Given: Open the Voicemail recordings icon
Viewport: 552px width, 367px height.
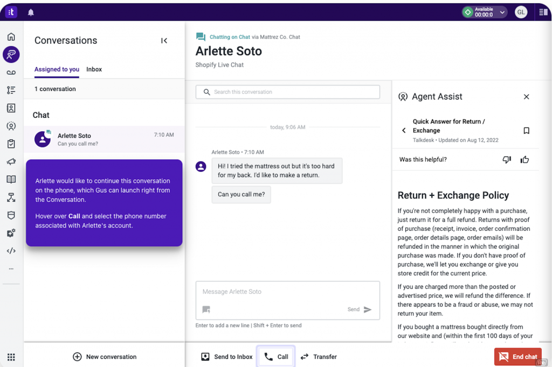Looking at the screenshot, I should point(11,72).
